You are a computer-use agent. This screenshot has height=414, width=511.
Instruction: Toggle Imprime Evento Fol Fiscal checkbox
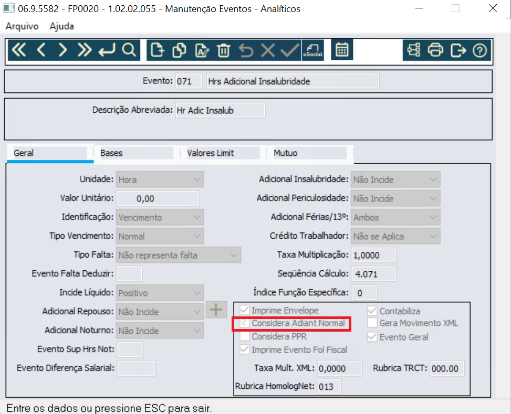pyautogui.click(x=244, y=349)
